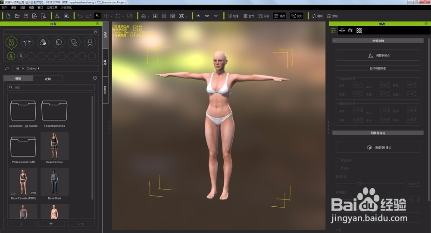Open an existing project file

(x=17, y=16)
